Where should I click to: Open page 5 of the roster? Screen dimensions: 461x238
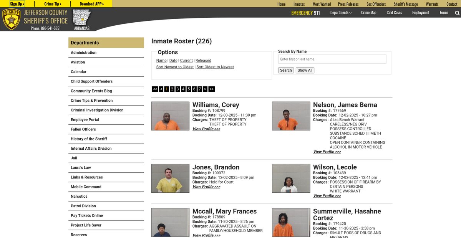(x=189, y=89)
